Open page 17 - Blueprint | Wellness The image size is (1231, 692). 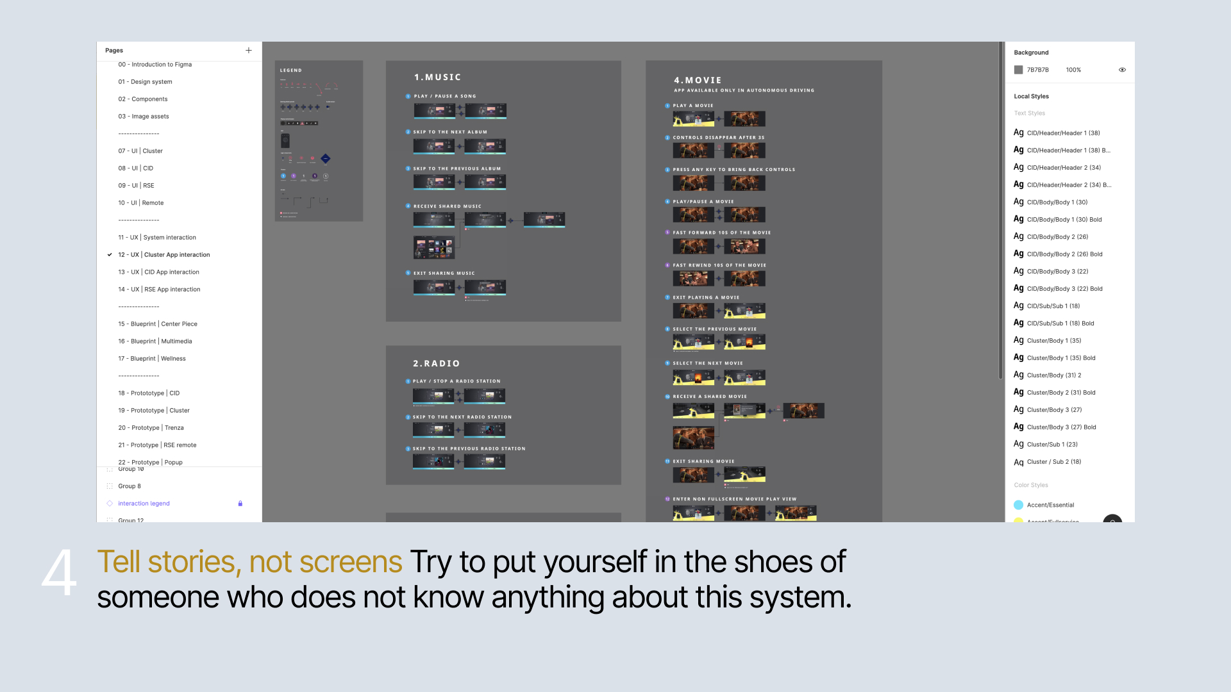pos(152,359)
